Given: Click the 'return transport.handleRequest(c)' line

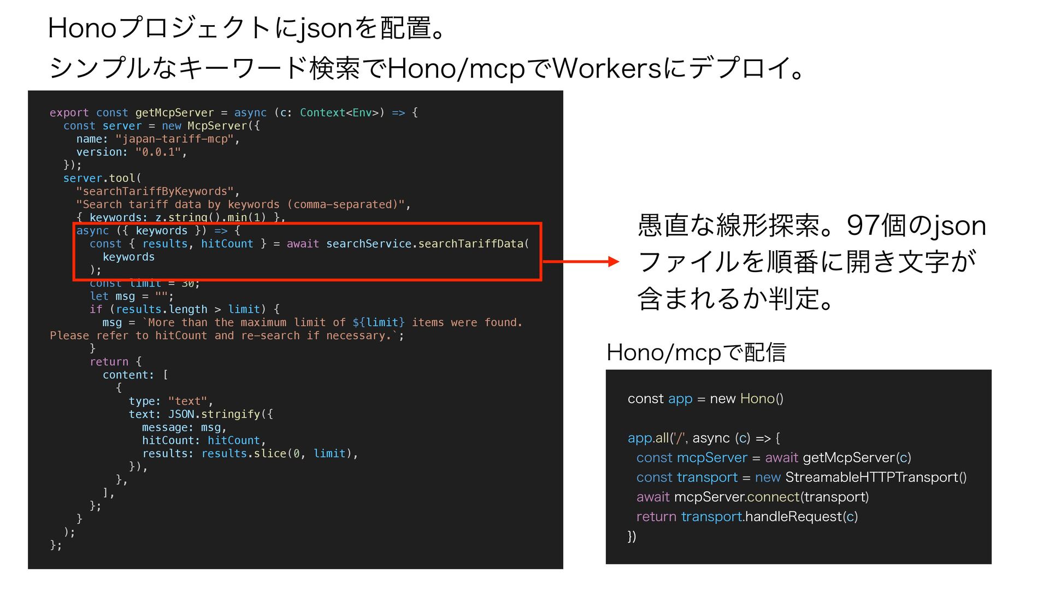Looking at the screenshot, I should click(x=747, y=517).
